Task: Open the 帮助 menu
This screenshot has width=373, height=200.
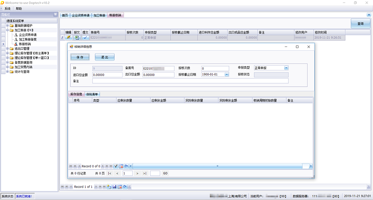Action: [19, 8]
